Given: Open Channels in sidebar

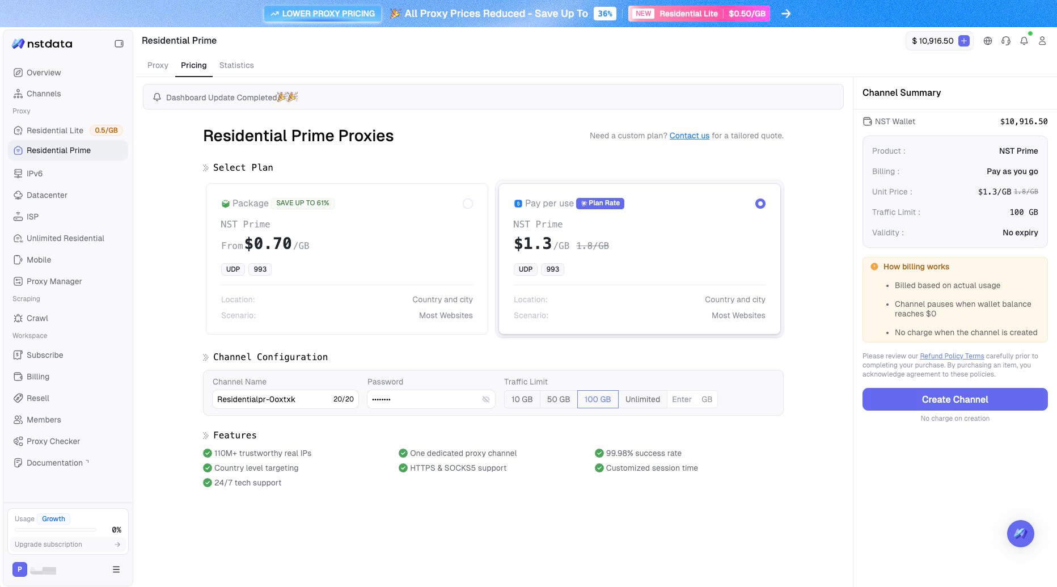Looking at the screenshot, I should (68, 94).
